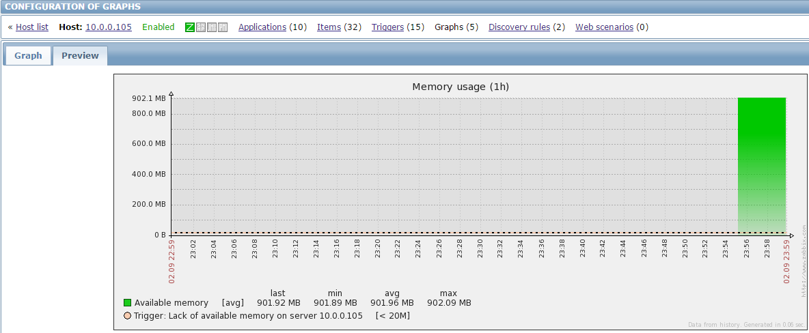Click the green memory bar in graph
The image size is (809, 333).
pos(762,165)
